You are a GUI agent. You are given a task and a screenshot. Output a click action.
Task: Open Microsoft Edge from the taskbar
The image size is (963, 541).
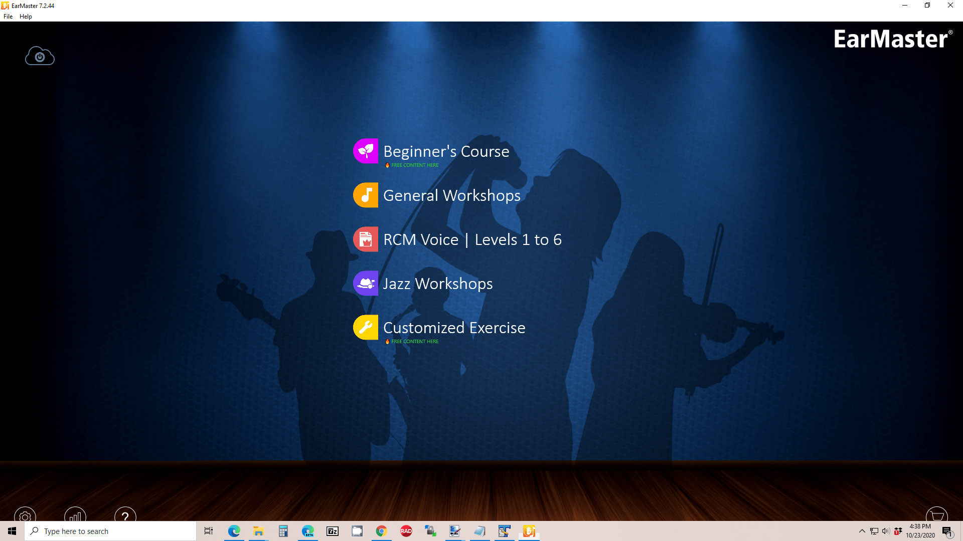click(234, 531)
